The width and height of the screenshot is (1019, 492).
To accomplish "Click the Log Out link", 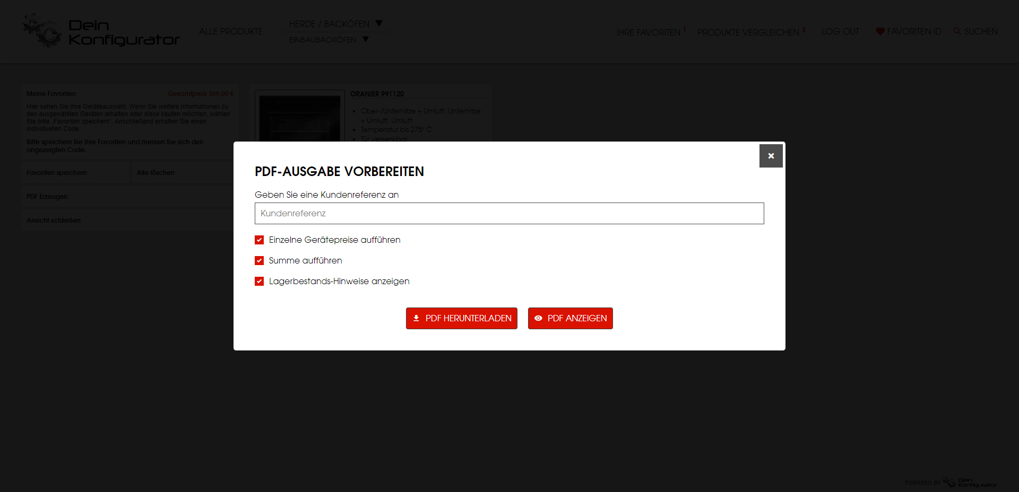I will (x=840, y=32).
